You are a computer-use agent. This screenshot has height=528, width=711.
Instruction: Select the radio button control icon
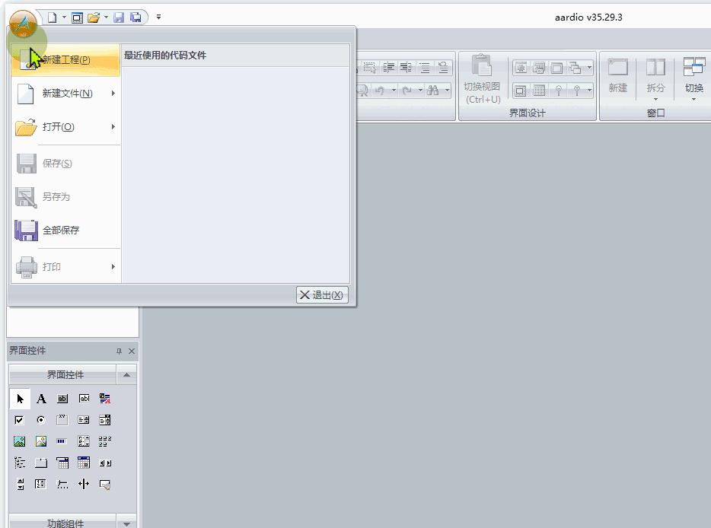[40, 419]
